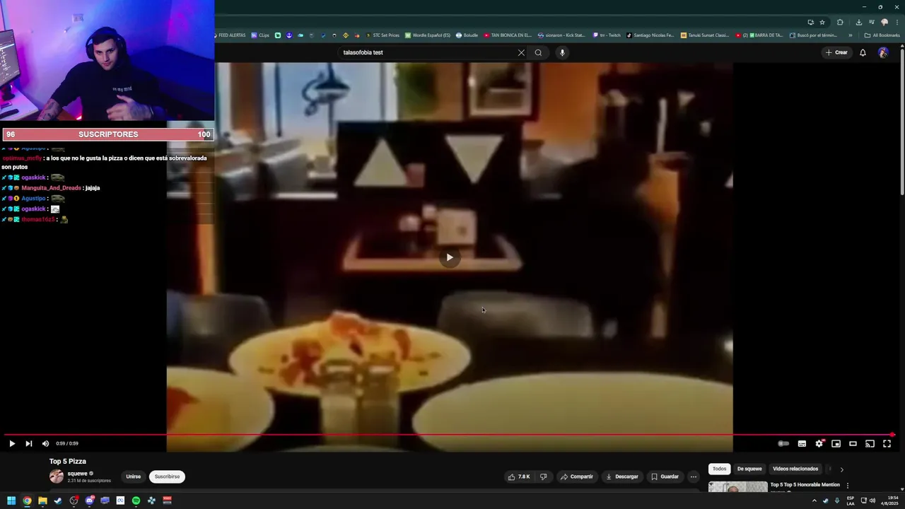Open the taskbar volume control

[872, 501]
